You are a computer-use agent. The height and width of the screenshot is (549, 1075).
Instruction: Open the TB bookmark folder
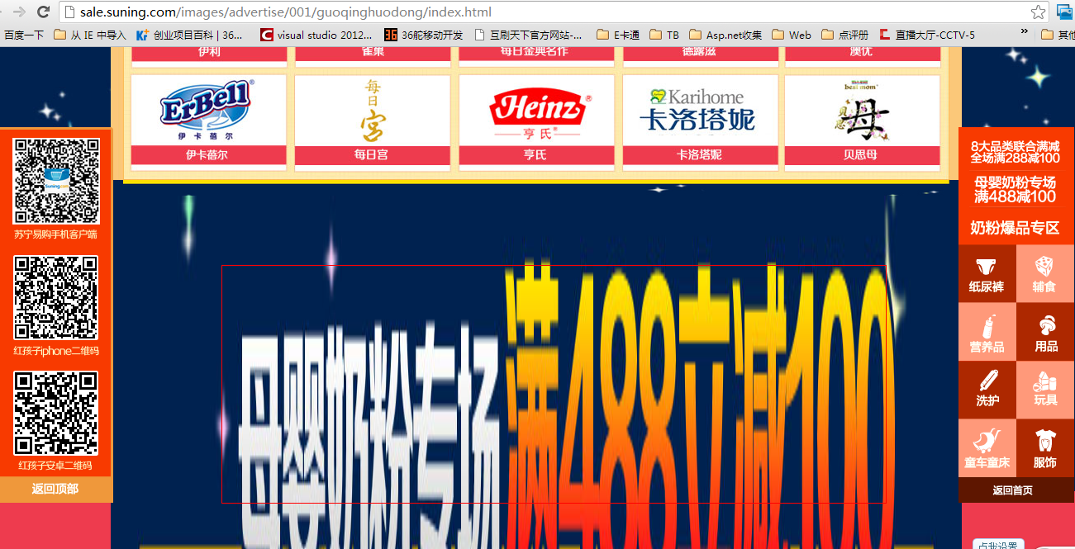(664, 35)
